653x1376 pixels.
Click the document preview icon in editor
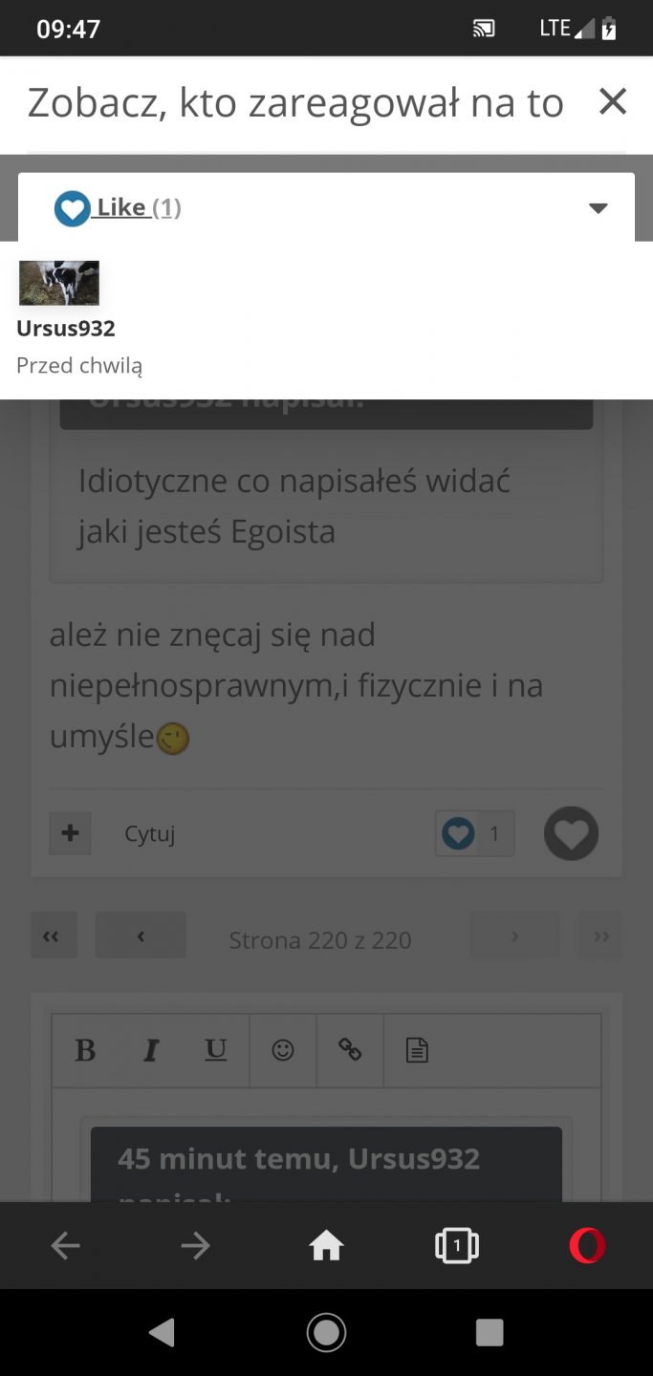(x=417, y=1051)
